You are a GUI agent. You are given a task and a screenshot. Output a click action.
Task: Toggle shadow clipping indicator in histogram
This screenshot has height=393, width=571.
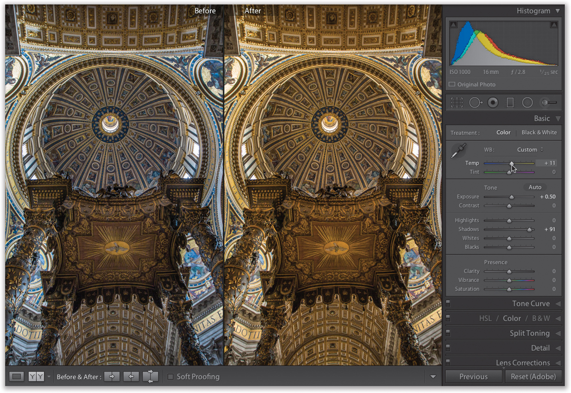tap(453, 25)
